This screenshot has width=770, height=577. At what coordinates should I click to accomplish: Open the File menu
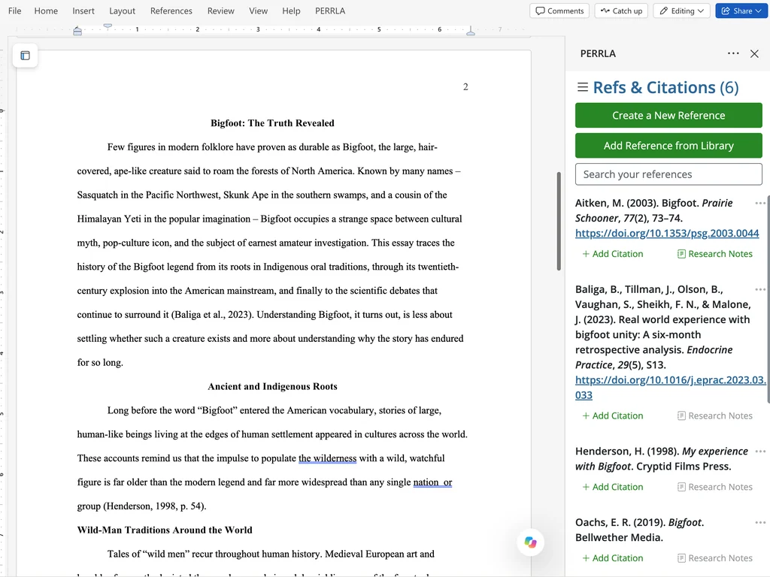15,11
